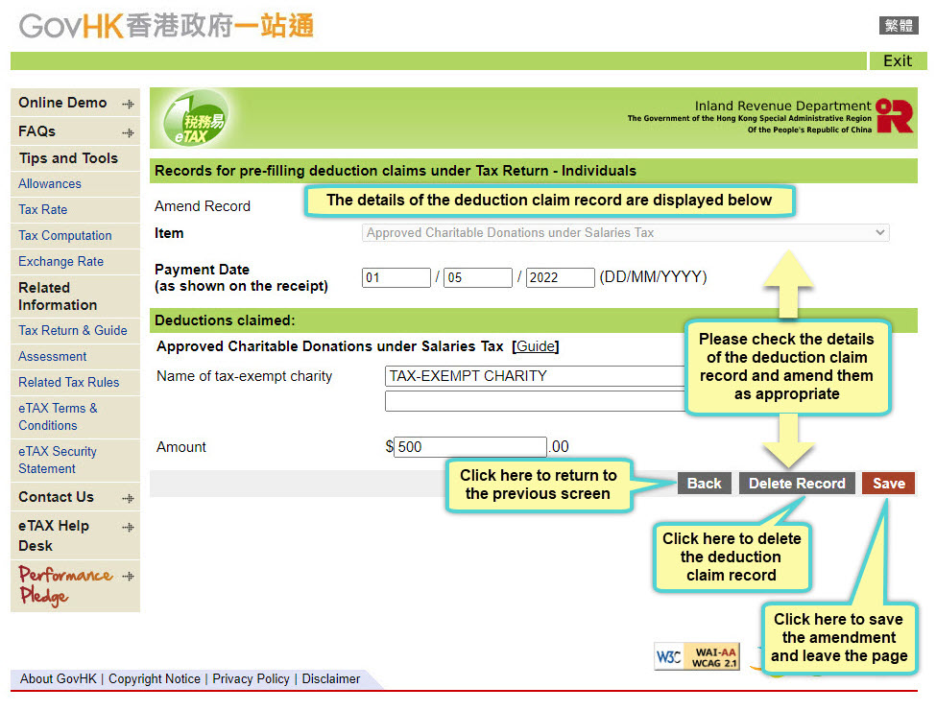Click the Related Information heading
The image size is (936, 711).
pos(58,296)
